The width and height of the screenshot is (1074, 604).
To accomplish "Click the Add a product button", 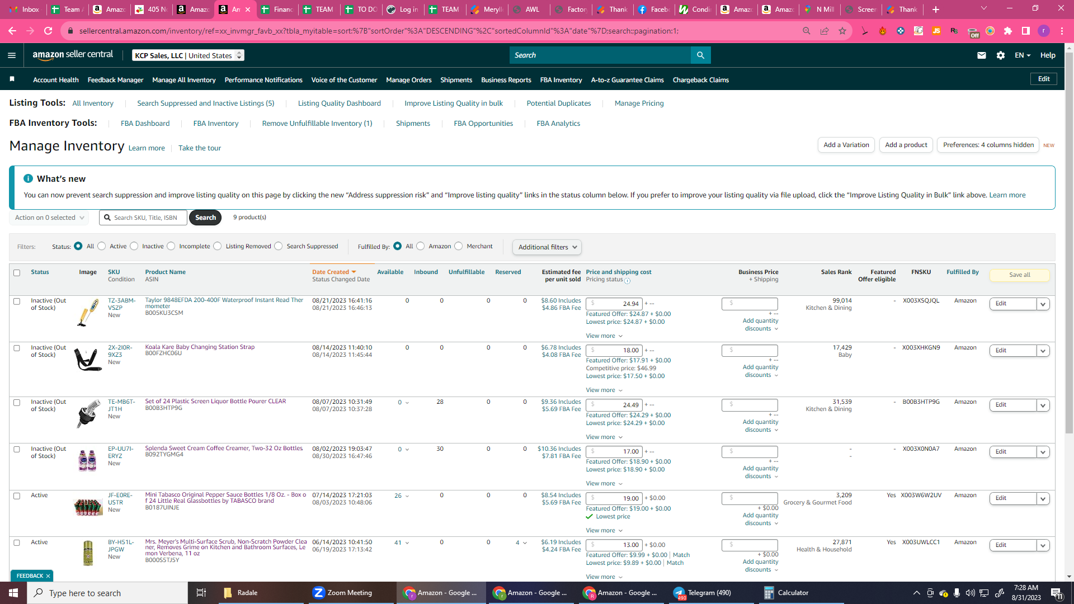I will tap(906, 145).
